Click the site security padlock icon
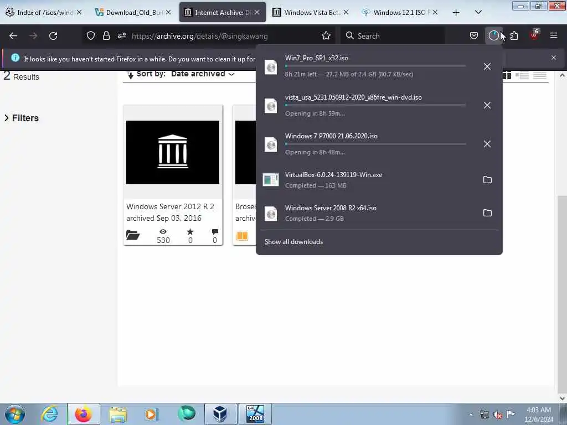Image resolution: width=567 pixels, height=425 pixels. (106, 35)
